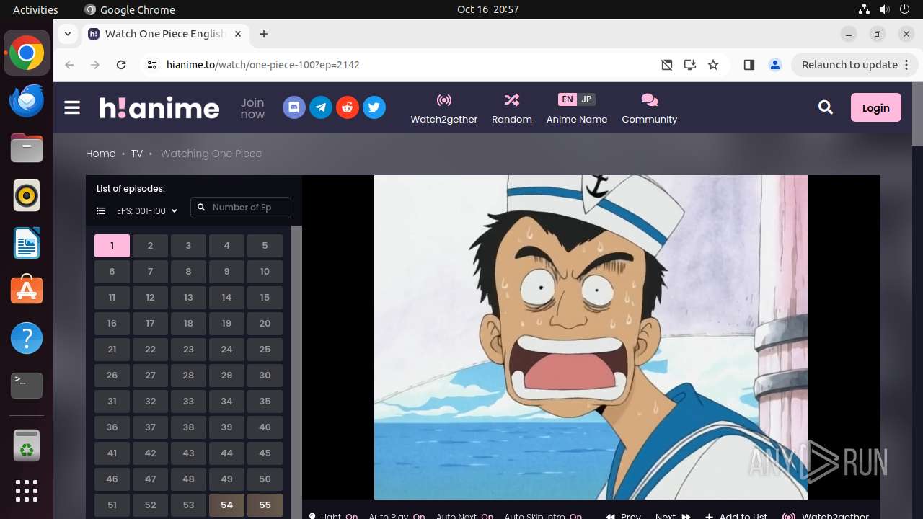
Task: Open the Oct 16 20:57 clock menu
Action: point(488,9)
